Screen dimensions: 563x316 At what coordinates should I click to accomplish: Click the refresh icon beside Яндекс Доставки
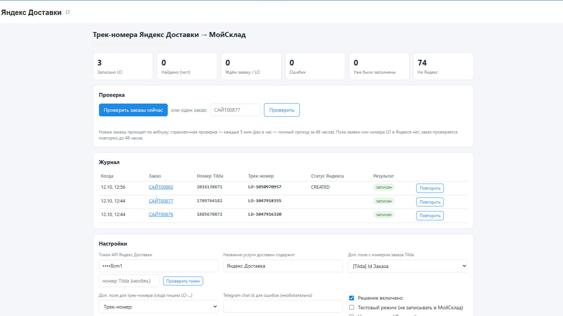click(x=67, y=12)
